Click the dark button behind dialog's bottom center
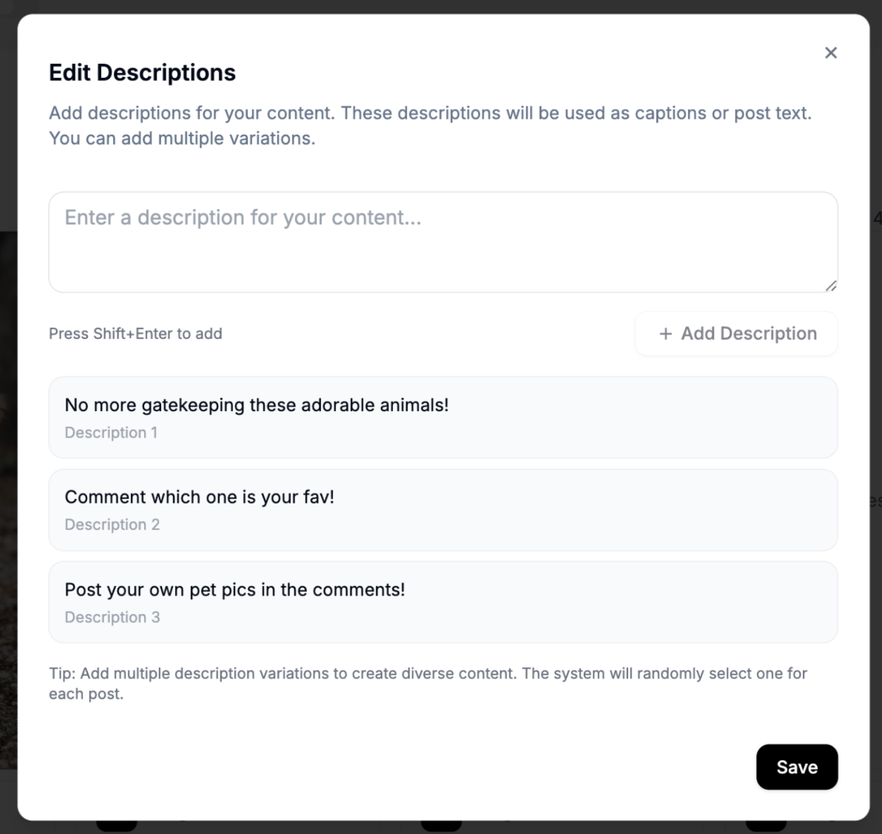882x834 pixels. pos(441,826)
